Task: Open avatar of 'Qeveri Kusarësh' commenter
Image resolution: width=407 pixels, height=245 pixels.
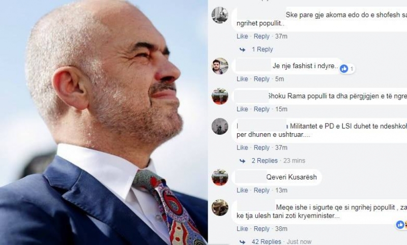Action: 220,177
